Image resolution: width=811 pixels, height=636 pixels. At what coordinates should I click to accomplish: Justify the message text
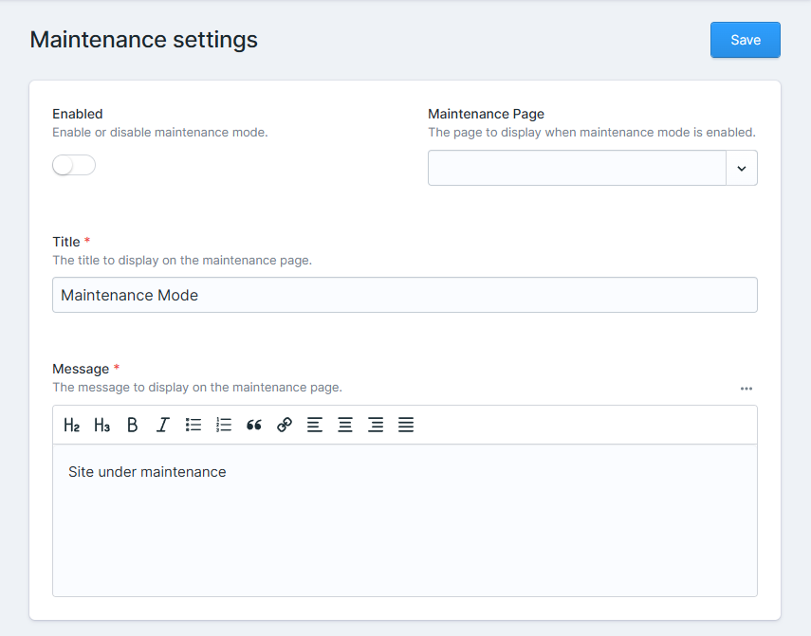[406, 426]
